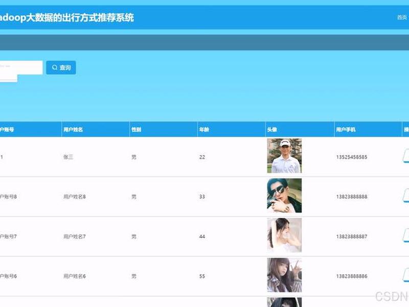The height and width of the screenshot is (307, 409).
Task: Open avatar thumbnail in 张三 row
Action: pyautogui.click(x=284, y=156)
